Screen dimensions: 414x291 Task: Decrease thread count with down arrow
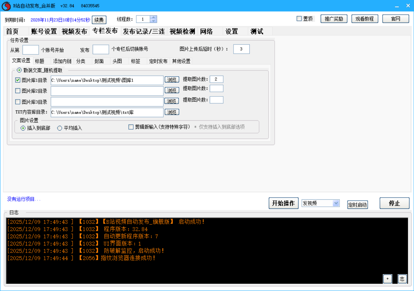(153, 21)
